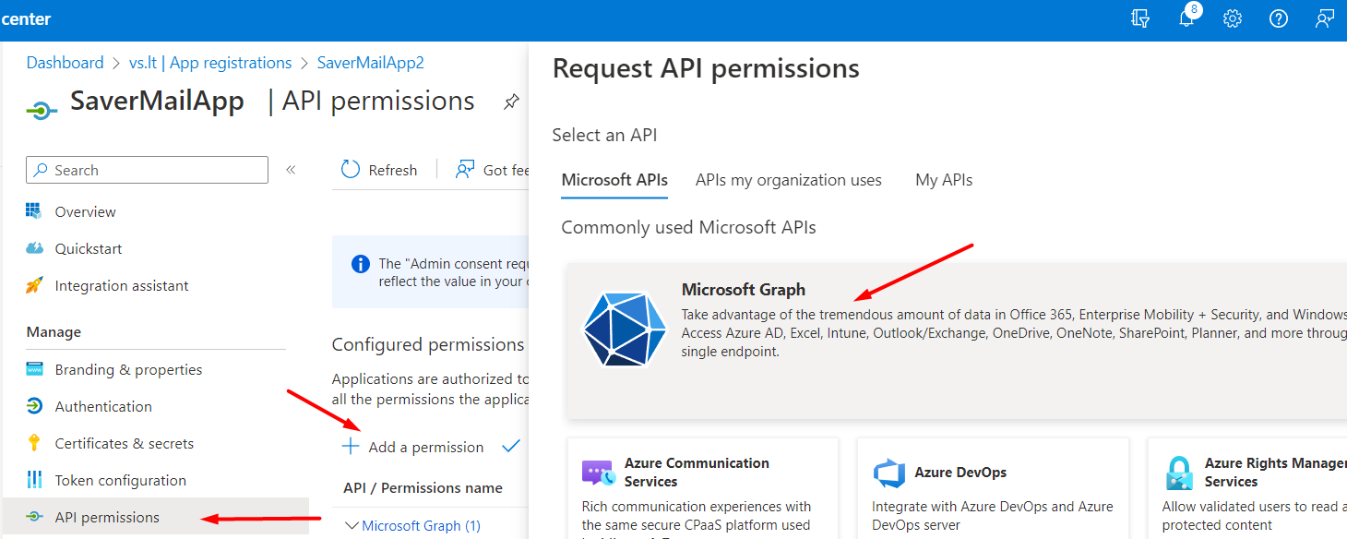
Task: Switch to the My APIs tab
Action: 944,180
